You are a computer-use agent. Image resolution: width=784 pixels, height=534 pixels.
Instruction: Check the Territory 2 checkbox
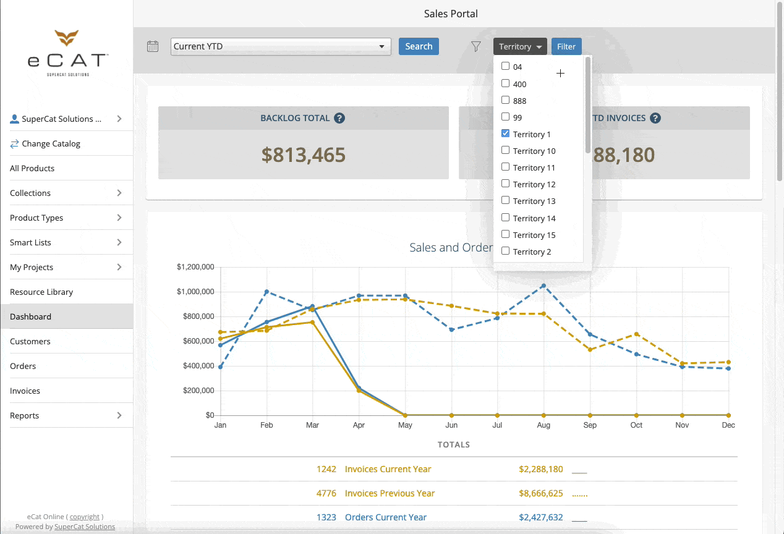(505, 251)
